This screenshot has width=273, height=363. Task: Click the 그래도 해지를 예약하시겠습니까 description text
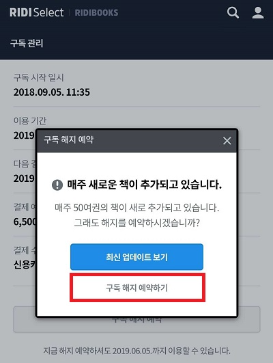(137, 223)
